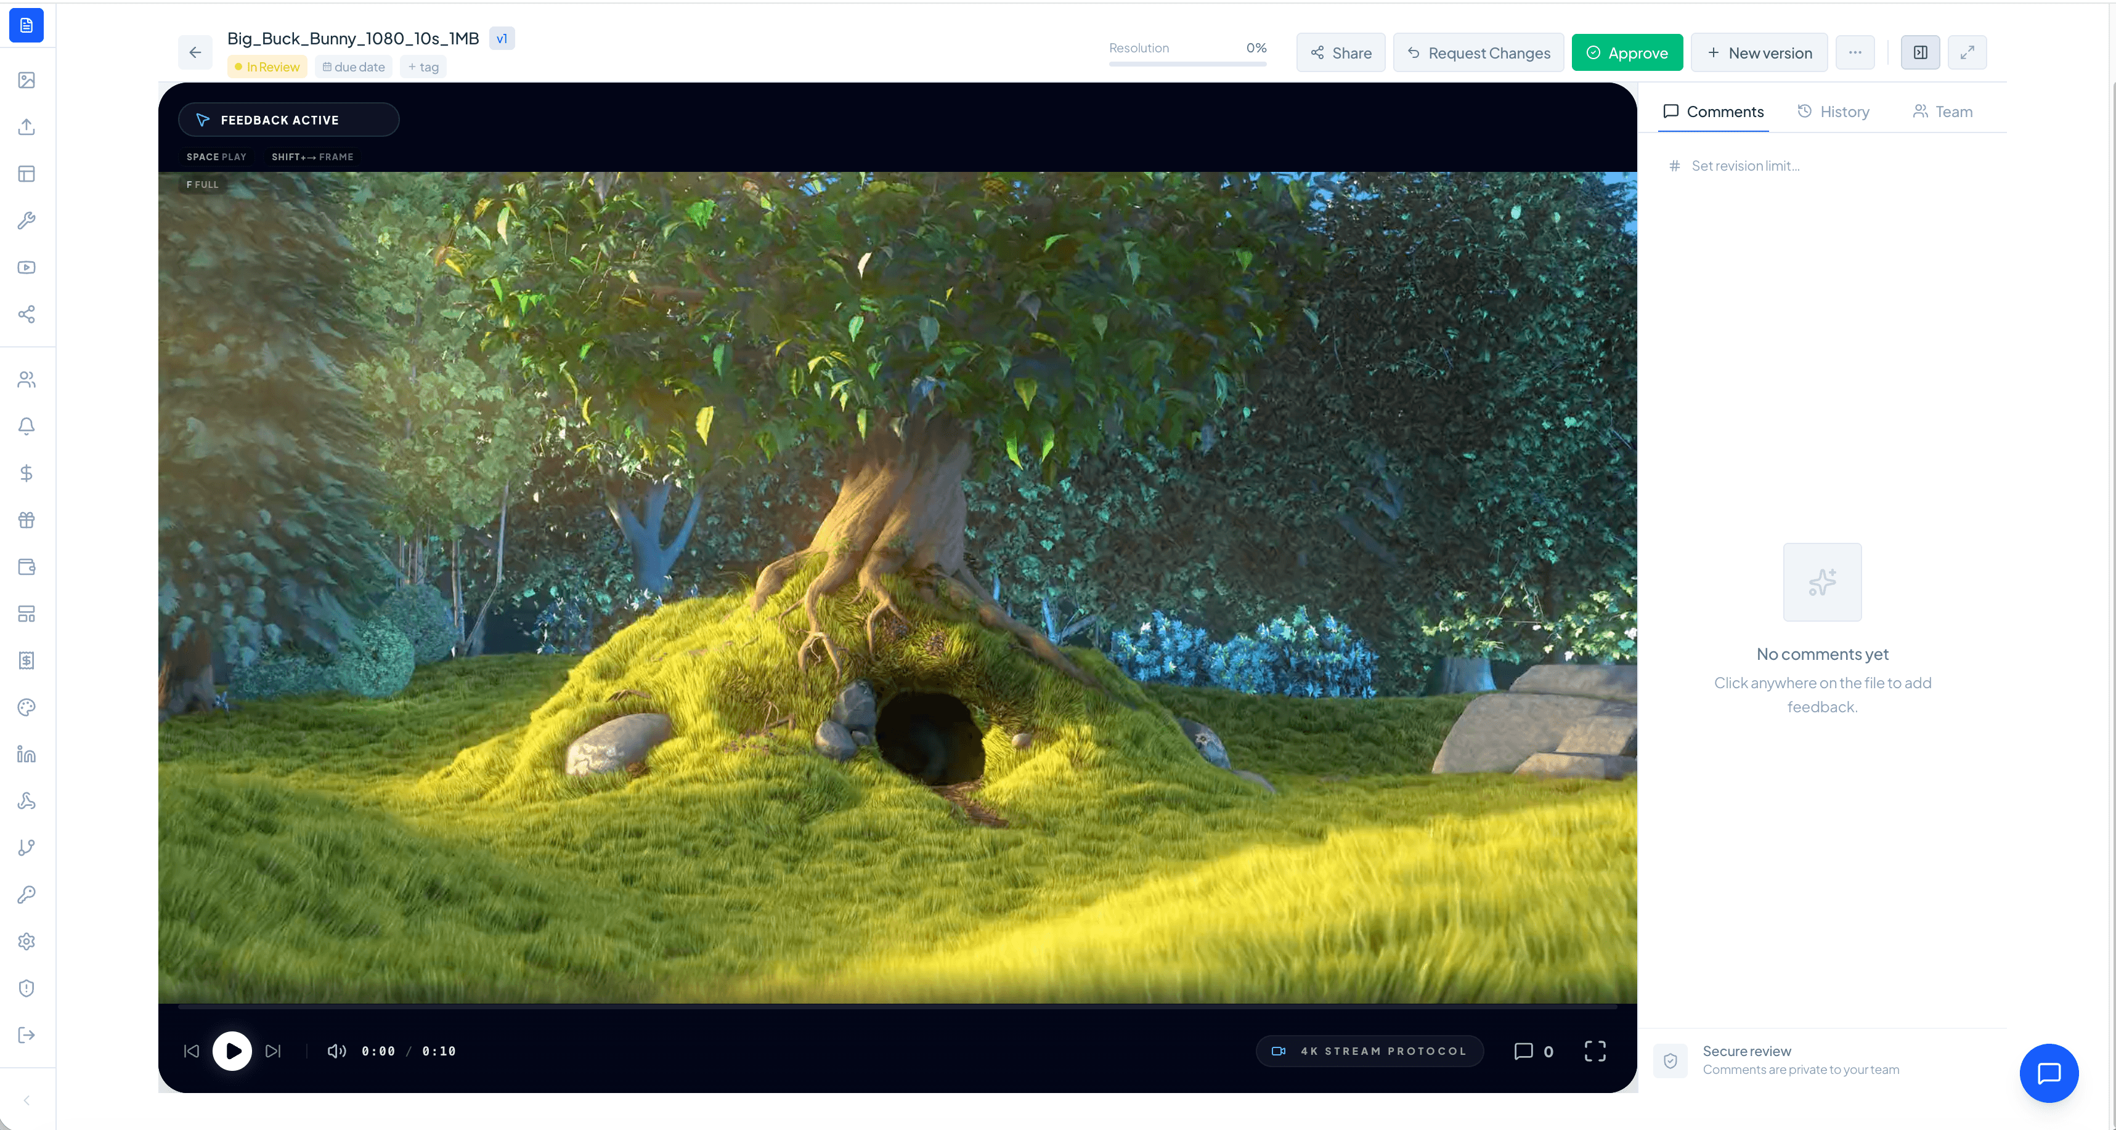Click the video frame to add feedback
The height and width of the screenshot is (1130, 2116).
click(x=898, y=587)
